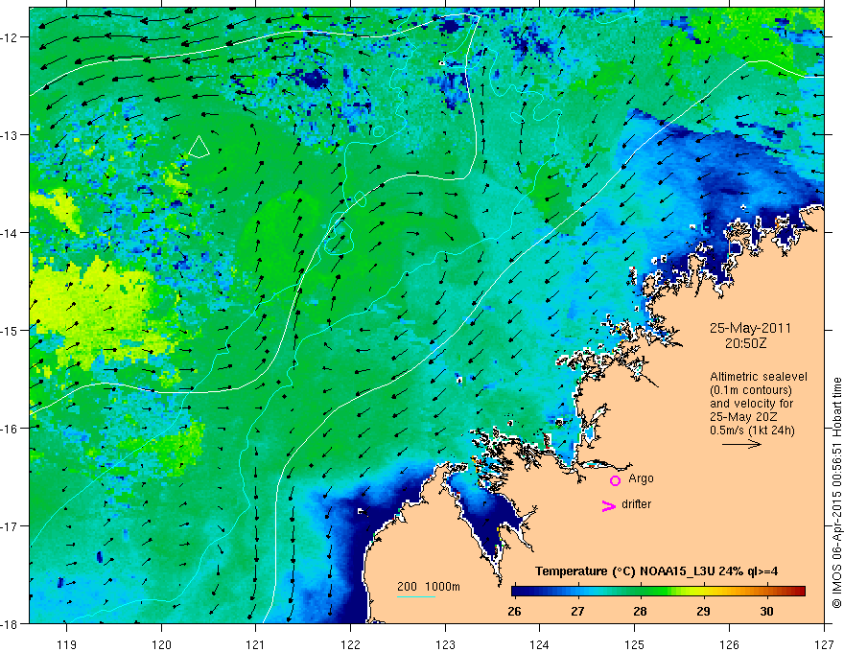844x652 pixels.
Task: Click the temperature color bar at 28
Action: [640, 592]
